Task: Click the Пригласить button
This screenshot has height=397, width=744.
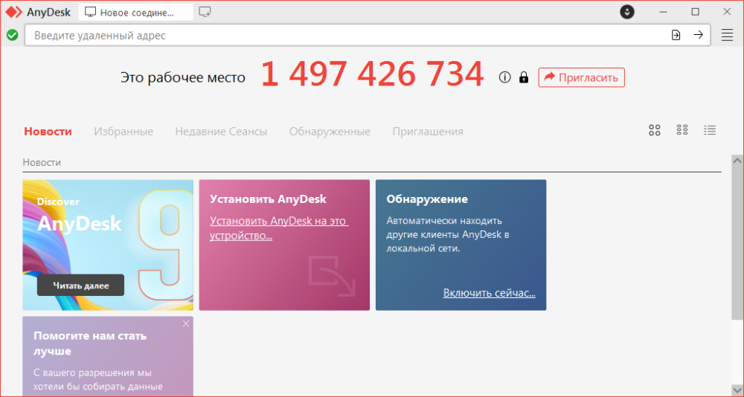Action: click(581, 77)
